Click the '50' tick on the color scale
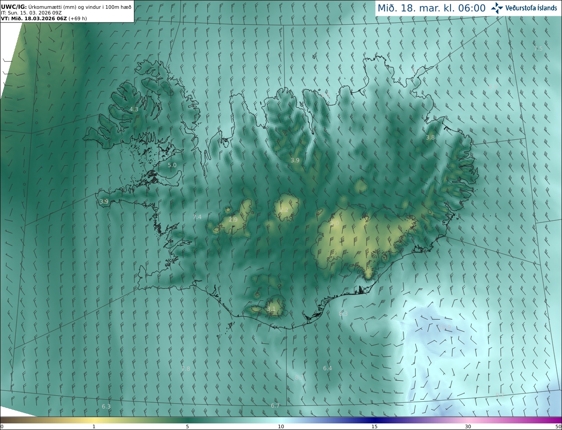562x430 pixels. [558, 426]
